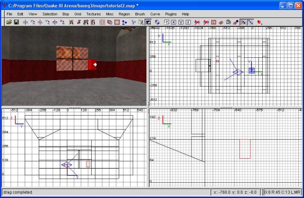Click the patch bend mode icon
This screenshot has height=198, width=304.
228,22
